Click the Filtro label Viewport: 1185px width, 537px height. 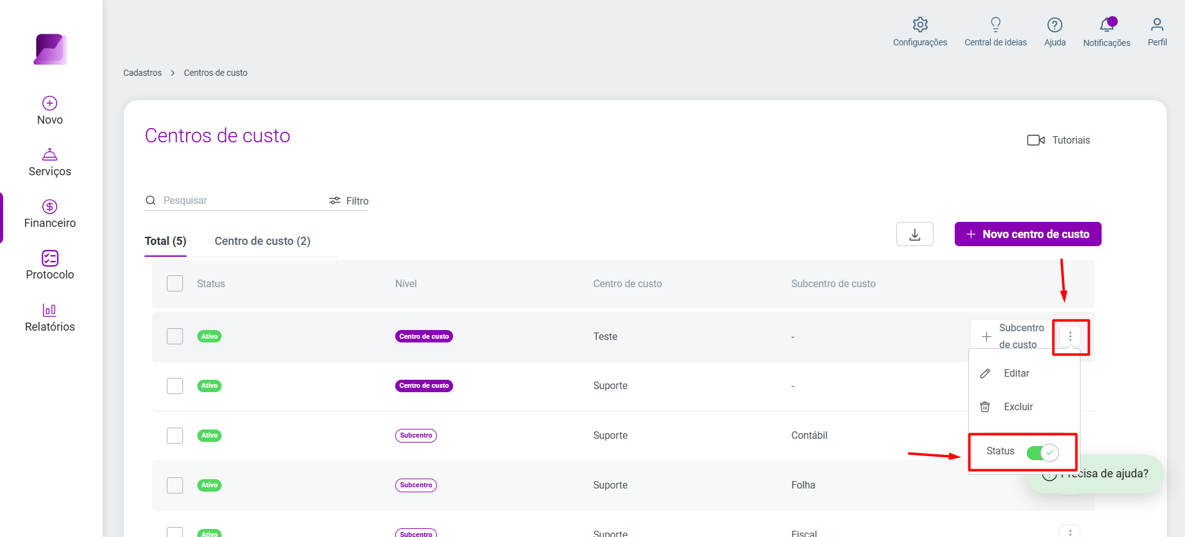coord(357,201)
